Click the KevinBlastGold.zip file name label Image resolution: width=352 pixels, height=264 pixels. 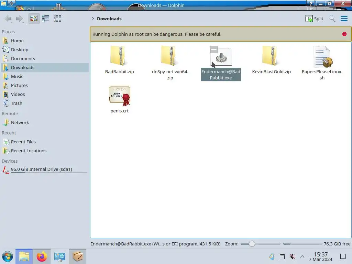coord(271,71)
